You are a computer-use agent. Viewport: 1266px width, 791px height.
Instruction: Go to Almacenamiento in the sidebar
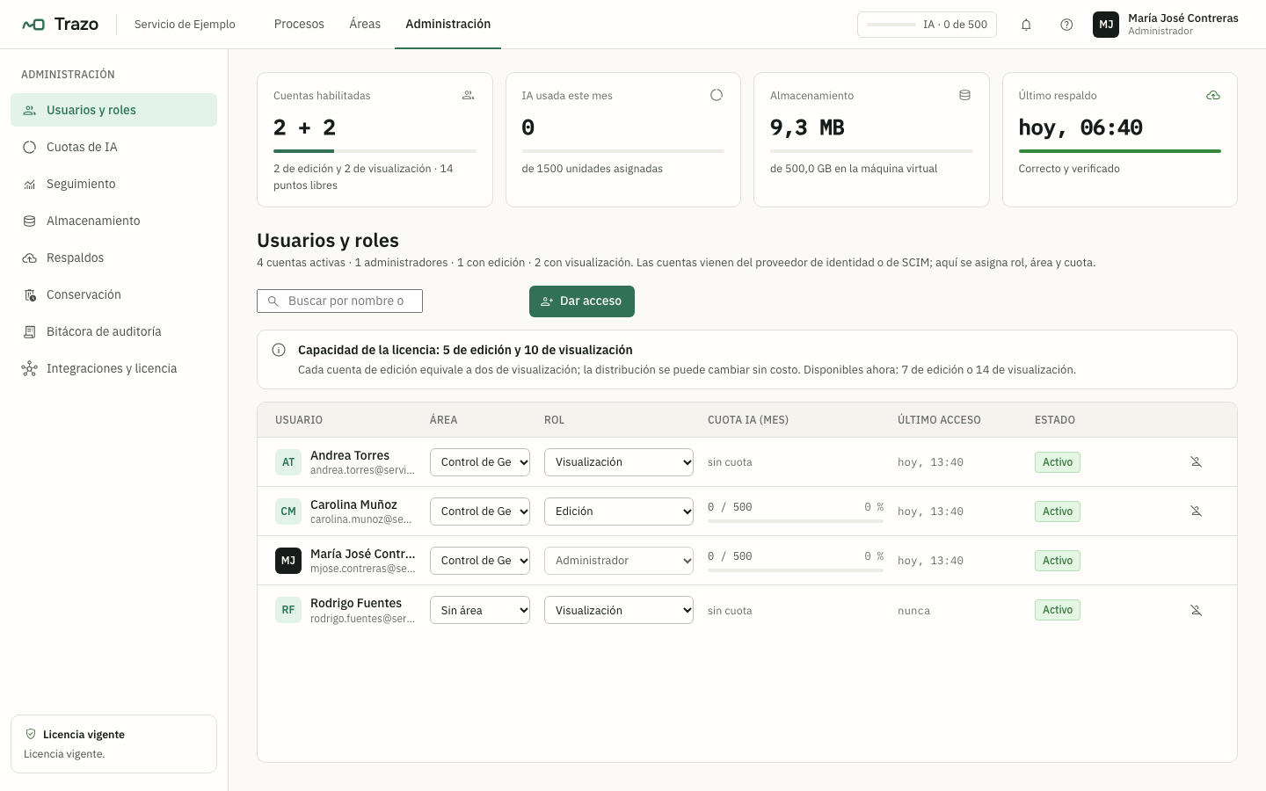click(x=113, y=221)
